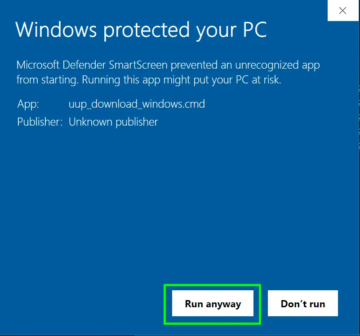Click the Unknown publisher text
This screenshot has height=336, width=360.
coord(113,122)
